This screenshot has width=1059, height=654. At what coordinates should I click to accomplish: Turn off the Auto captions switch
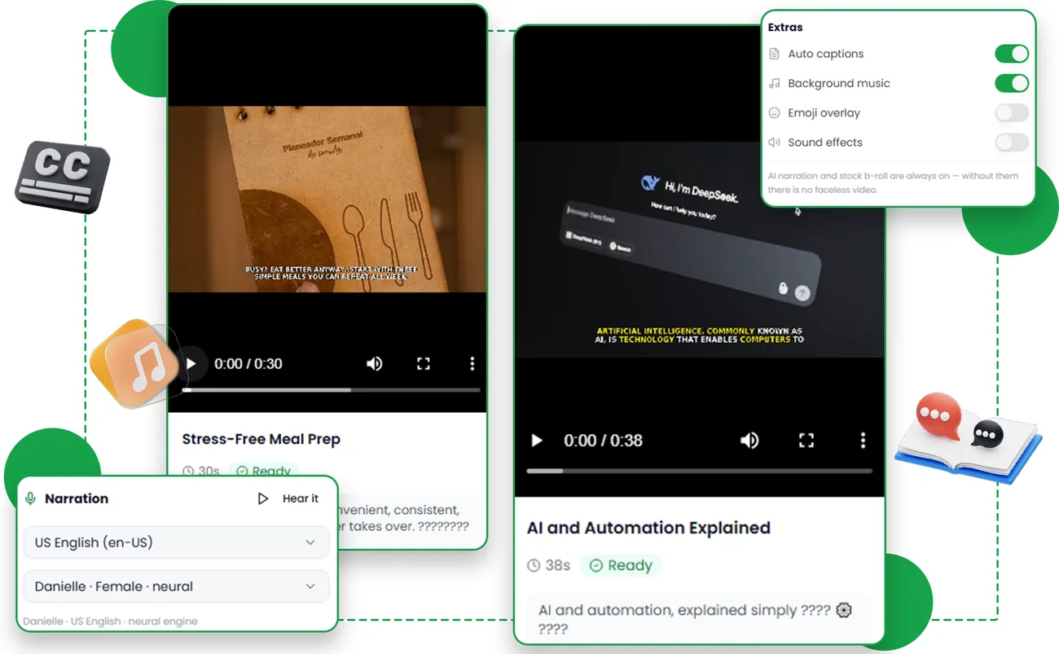(x=1012, y=54)
